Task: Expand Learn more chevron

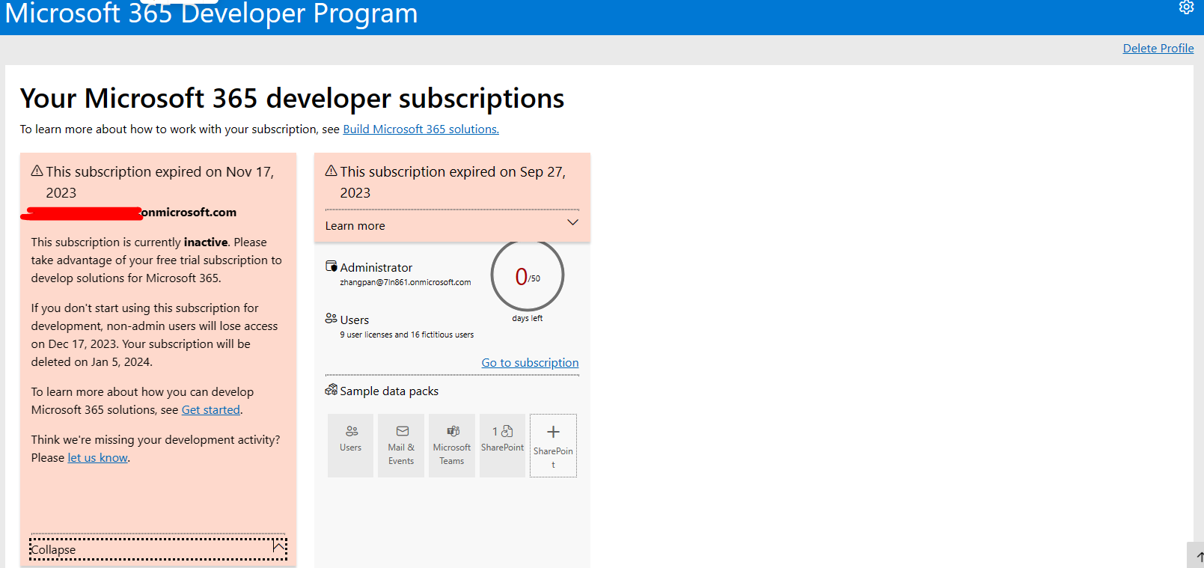Action: tap(572, 223)
